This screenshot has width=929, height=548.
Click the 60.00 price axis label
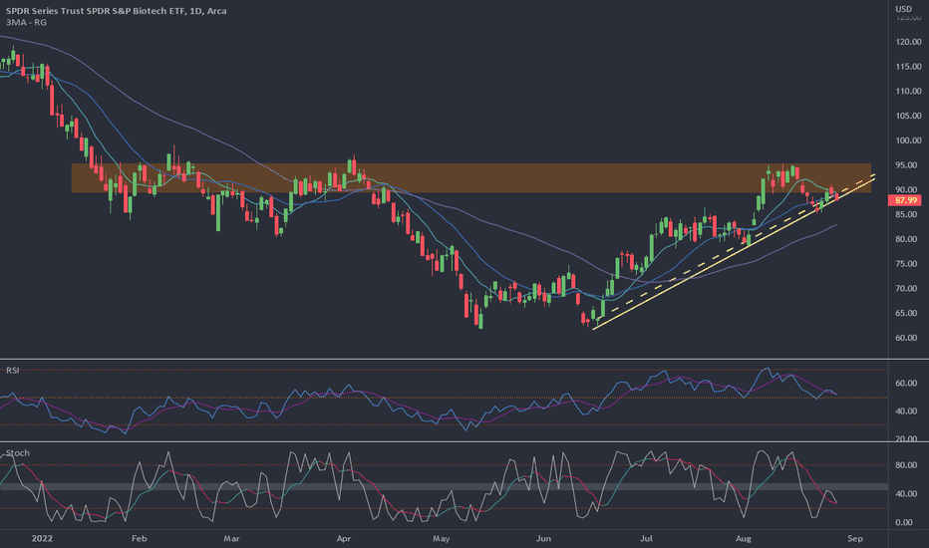908,338
